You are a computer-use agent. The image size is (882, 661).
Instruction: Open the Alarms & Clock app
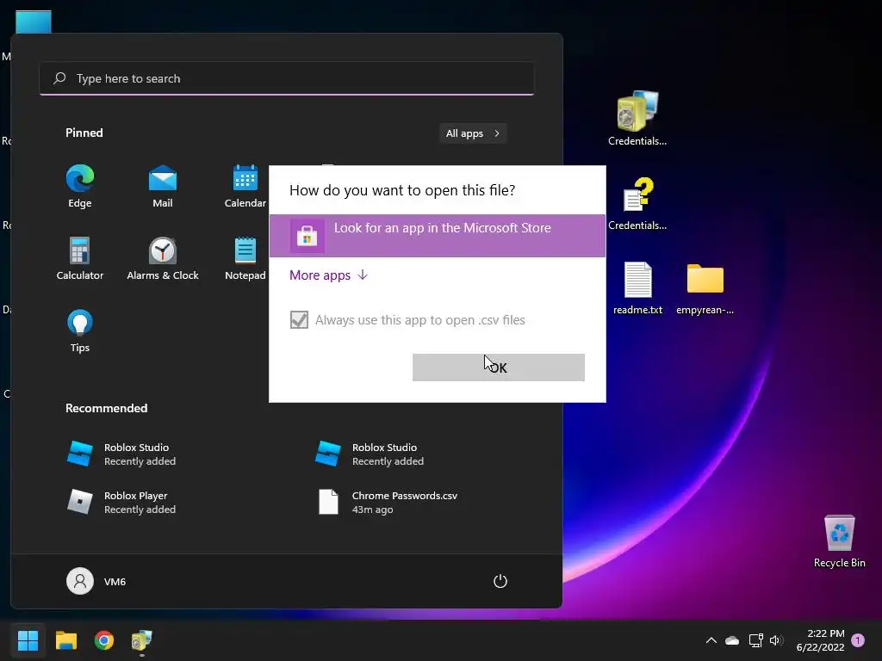click(163, 258)
